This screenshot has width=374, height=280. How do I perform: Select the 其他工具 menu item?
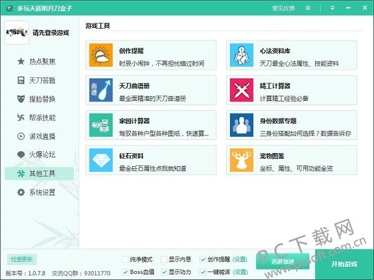click(x=39, y=174)
